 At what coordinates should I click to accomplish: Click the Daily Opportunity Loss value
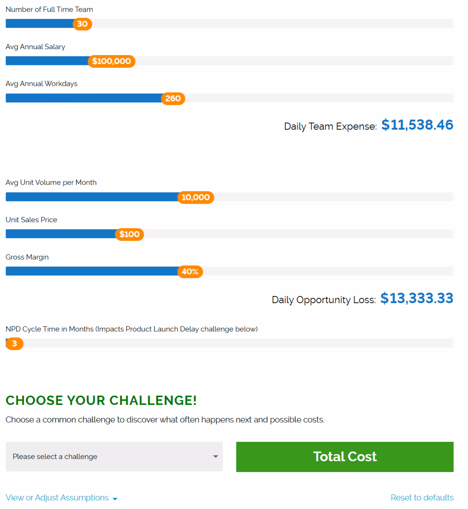(417, 298)
